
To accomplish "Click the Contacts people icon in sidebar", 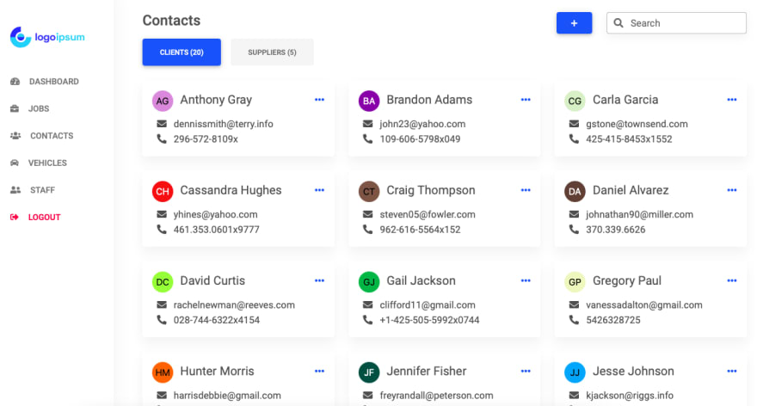I will [x=15, y=136].
